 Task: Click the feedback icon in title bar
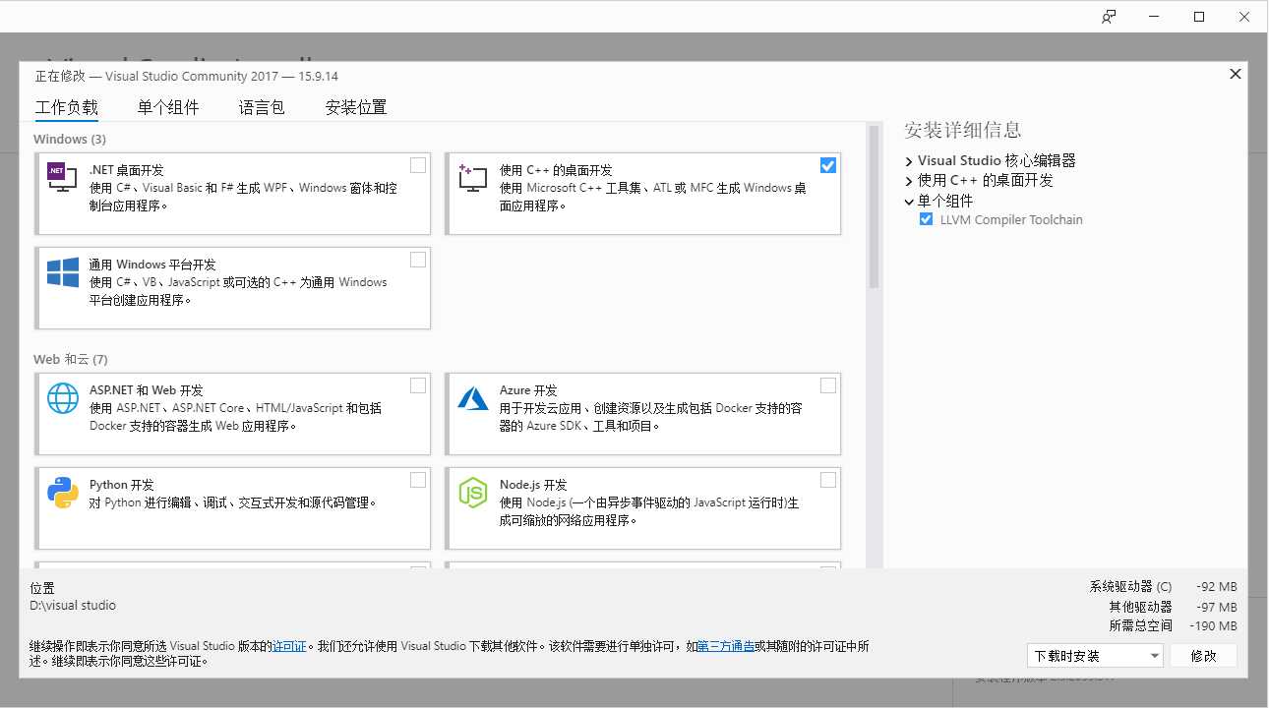tap(1109, 17)
